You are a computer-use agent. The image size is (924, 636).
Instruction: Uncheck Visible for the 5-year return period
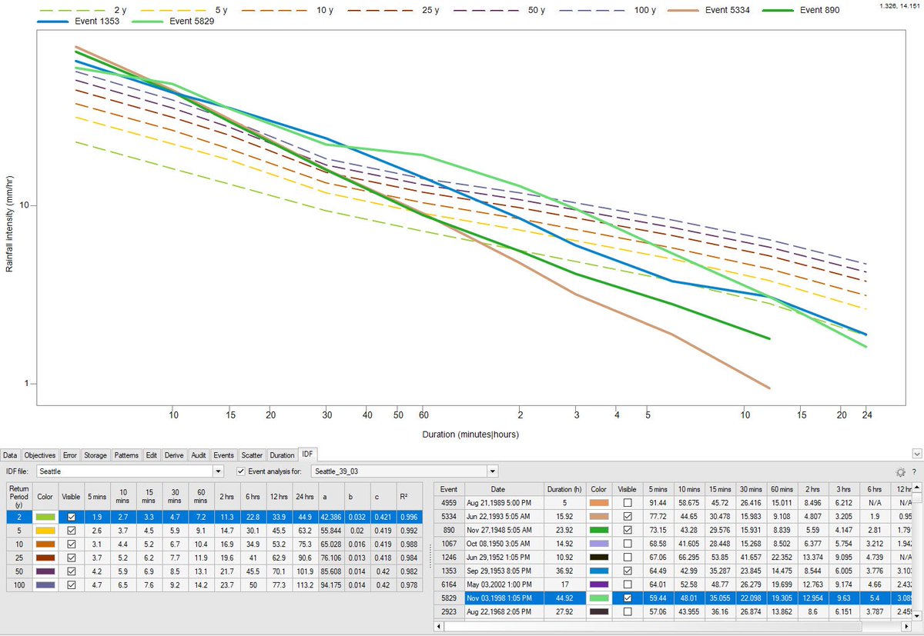[x=71, y=531]
